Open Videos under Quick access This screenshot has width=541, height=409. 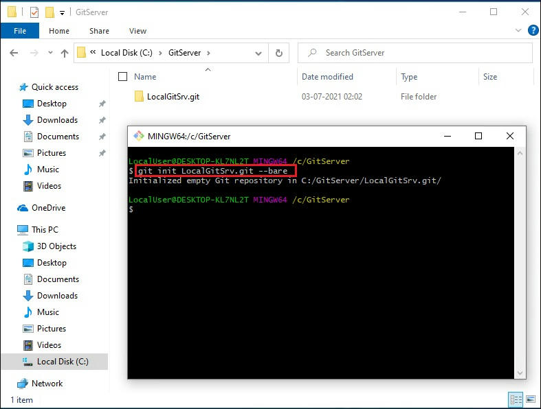[x=49, y=186]
